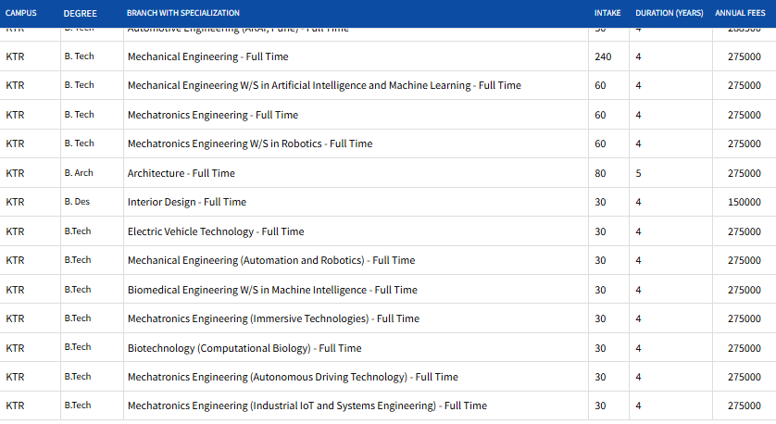Viewport: 776px width, 424px height.
Task: Select the BRANCH WITH SPECIALIZATION column header
Action: pyautogui.click(x=182, y=13)
